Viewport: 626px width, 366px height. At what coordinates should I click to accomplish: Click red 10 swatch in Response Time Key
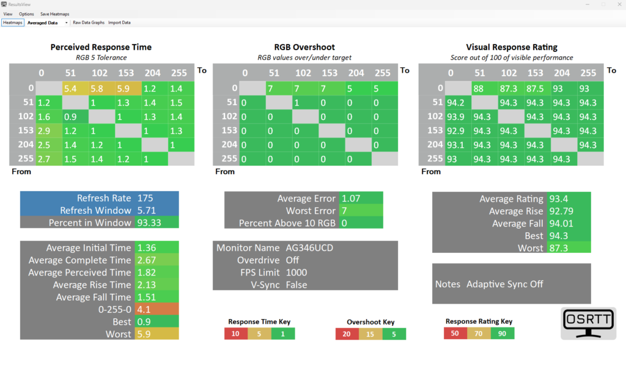coord(235,333)
